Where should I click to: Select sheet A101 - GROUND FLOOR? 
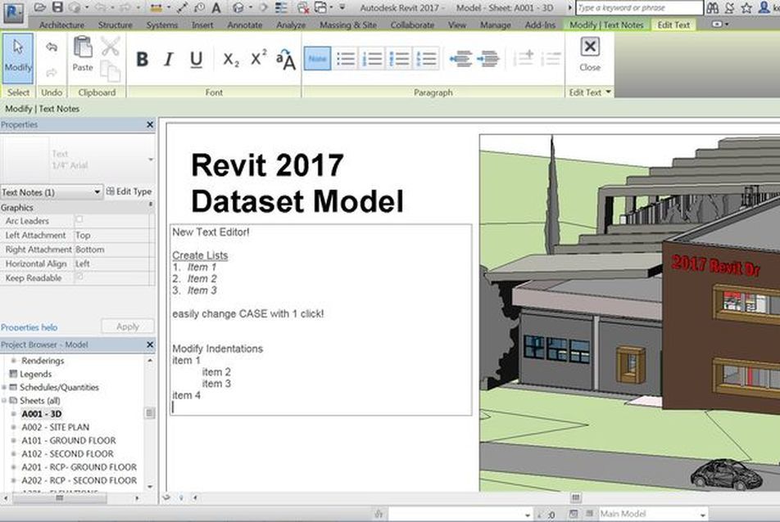[69, 440]
